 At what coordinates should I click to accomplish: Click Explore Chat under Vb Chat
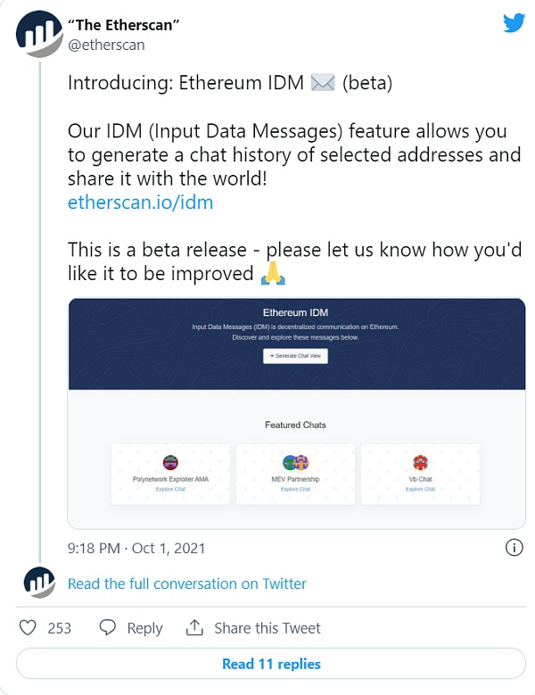(420, 489)
